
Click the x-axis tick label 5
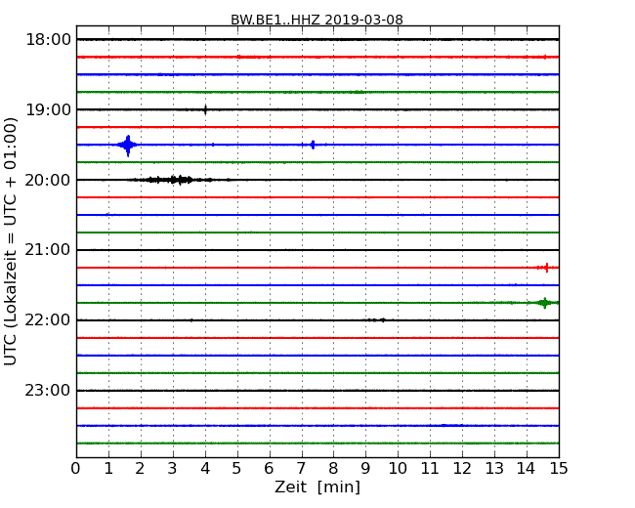coord(237,468)
